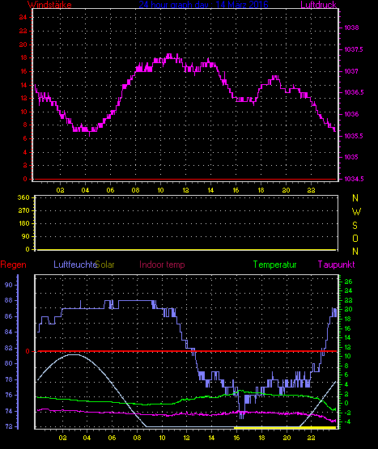Screen dimensions: 378x449
Task: Click the 88 value on humidity axis
Action: click(x=9, y=300)
